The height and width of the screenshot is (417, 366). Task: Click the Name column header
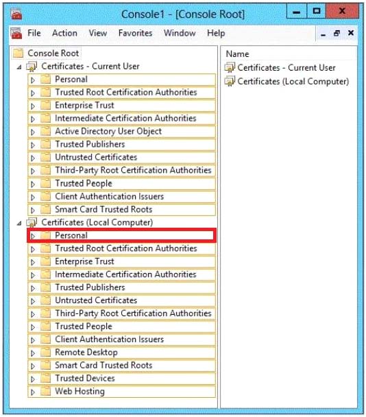(237, 54)
